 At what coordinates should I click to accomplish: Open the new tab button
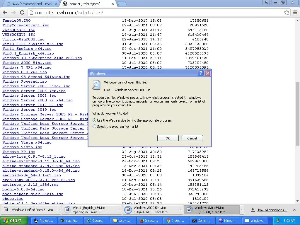click(122, 4)
